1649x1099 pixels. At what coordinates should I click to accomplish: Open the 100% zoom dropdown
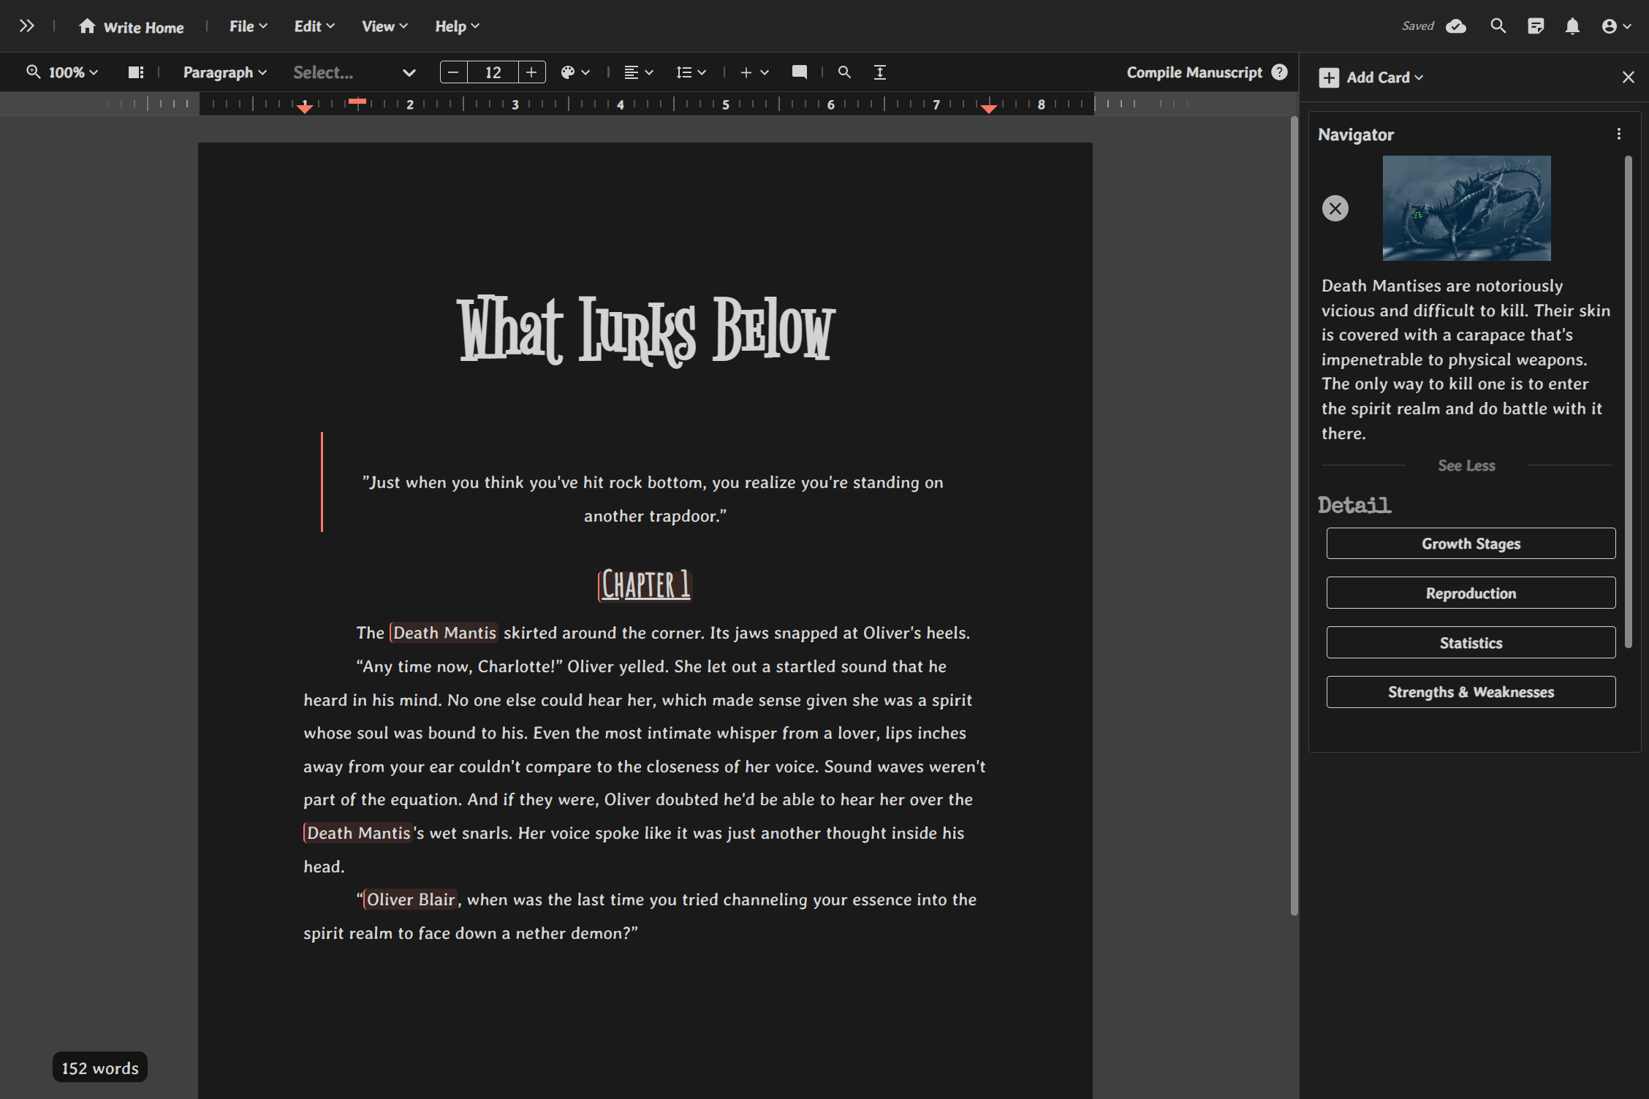(63, 72)
